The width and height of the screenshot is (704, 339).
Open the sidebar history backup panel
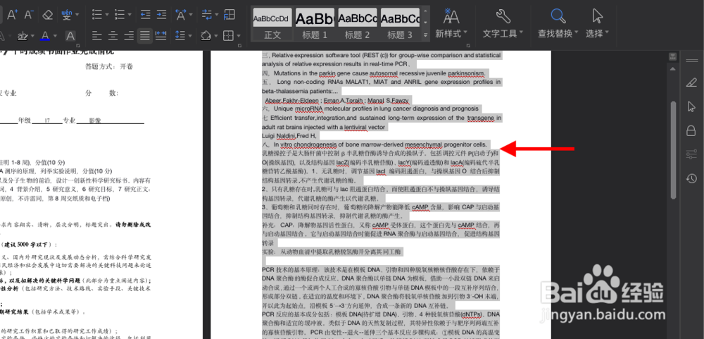691,178
